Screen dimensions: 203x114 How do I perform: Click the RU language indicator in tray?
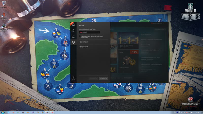pos(175,112)
